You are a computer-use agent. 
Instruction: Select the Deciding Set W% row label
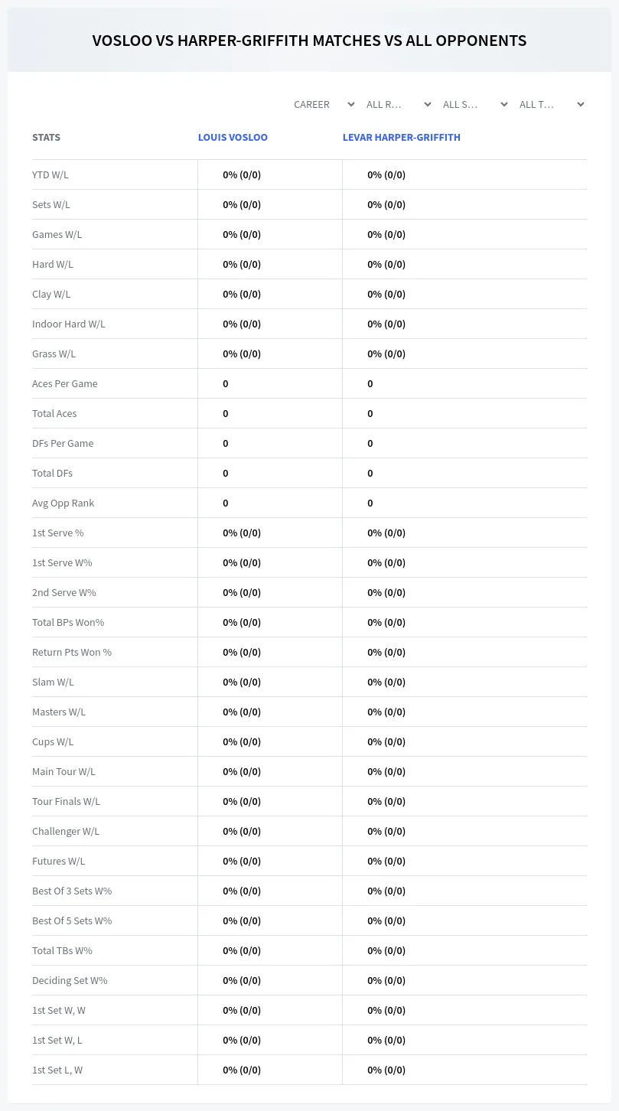pos(70,980)
